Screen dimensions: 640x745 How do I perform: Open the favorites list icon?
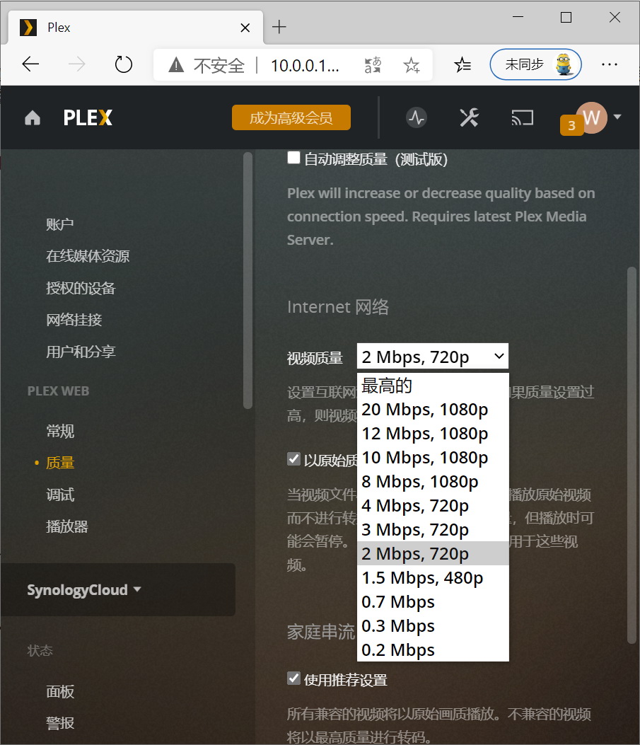pyautogui.click(x=462, y=64)
